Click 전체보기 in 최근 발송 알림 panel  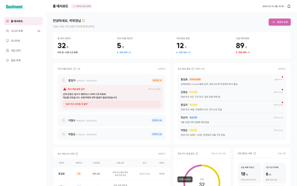coord(282,69)
